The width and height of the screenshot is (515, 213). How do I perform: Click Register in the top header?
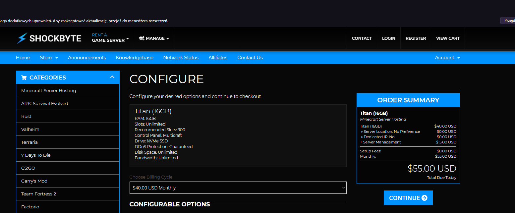[x=416, y=38]
